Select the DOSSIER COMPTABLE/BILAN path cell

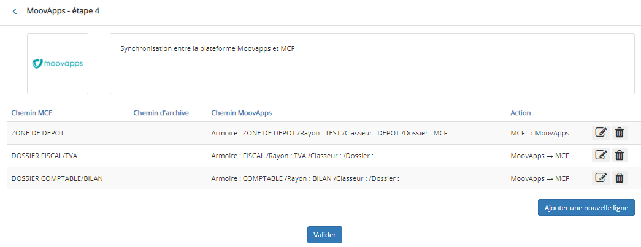coord(57,178)
